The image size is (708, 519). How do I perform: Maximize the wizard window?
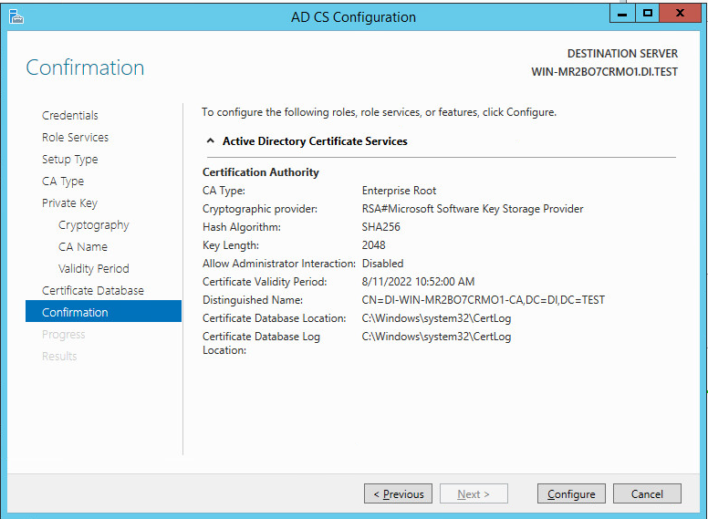(x=648, y=14)
